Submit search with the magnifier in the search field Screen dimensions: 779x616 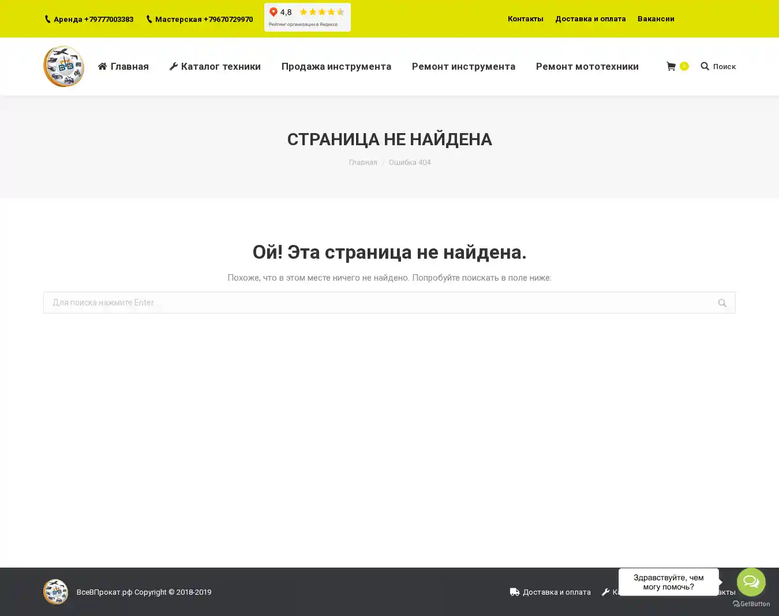(722, 303)
